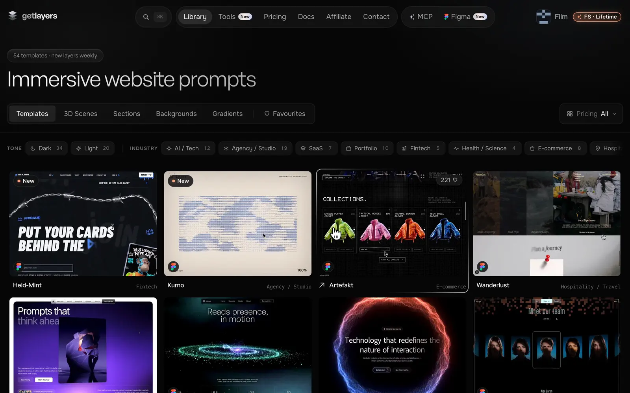Open the Contact link
This screenshot has height=393, width=630.
[x=376, y=17]
